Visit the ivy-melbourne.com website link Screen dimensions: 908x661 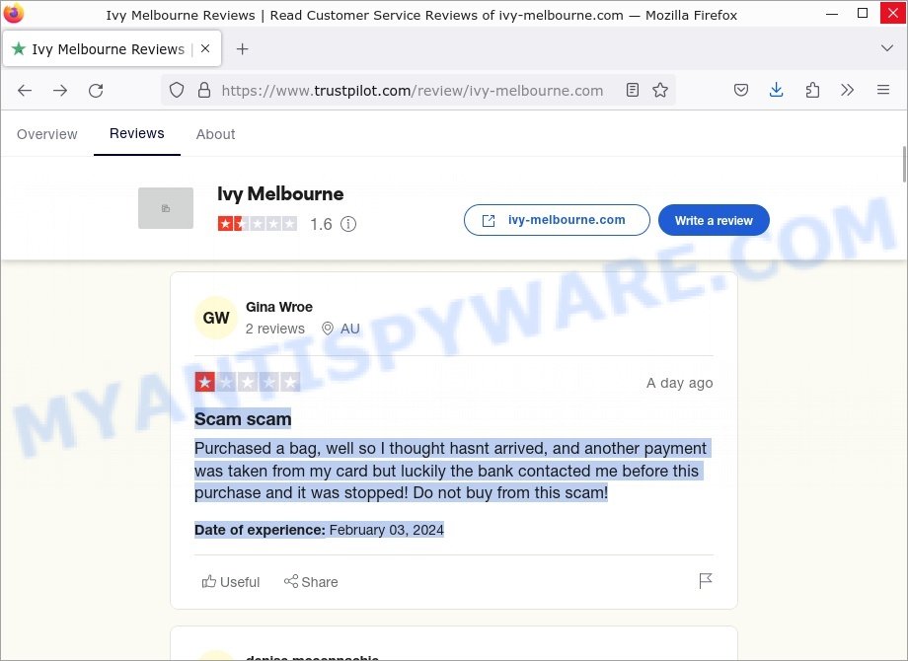pyautogui.click(x=557, y=220)
